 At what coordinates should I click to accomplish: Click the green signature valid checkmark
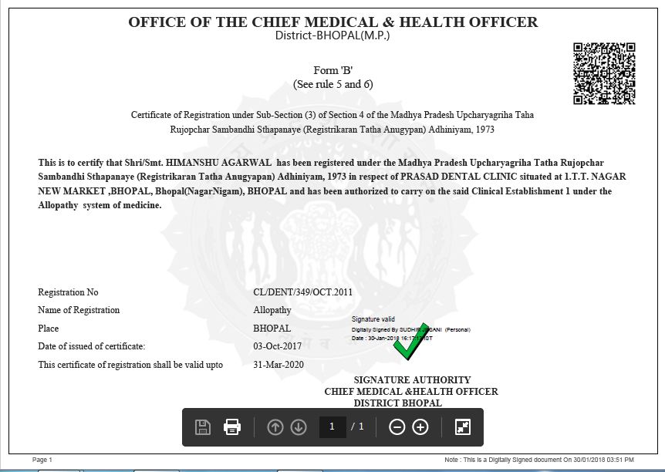[x=410, y=347]
